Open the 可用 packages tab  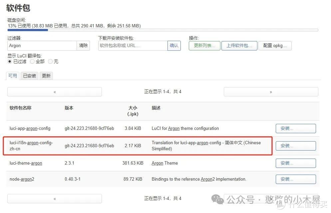pos(13,76)
